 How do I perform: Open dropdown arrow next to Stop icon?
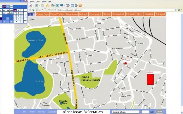33,5
